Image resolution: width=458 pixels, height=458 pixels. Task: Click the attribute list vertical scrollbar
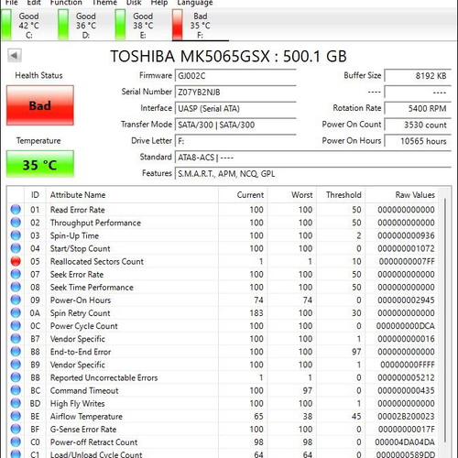coord(445,321)
